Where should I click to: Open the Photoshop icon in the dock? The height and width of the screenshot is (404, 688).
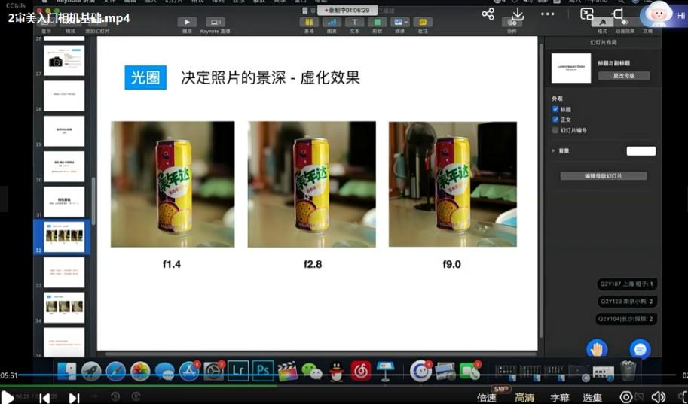point(263,370)
